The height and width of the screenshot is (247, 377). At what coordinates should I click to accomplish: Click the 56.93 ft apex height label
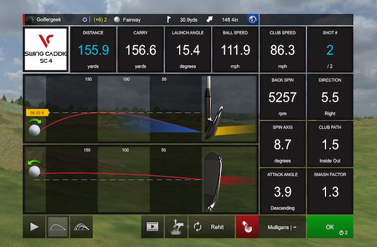tap(38, 113)
